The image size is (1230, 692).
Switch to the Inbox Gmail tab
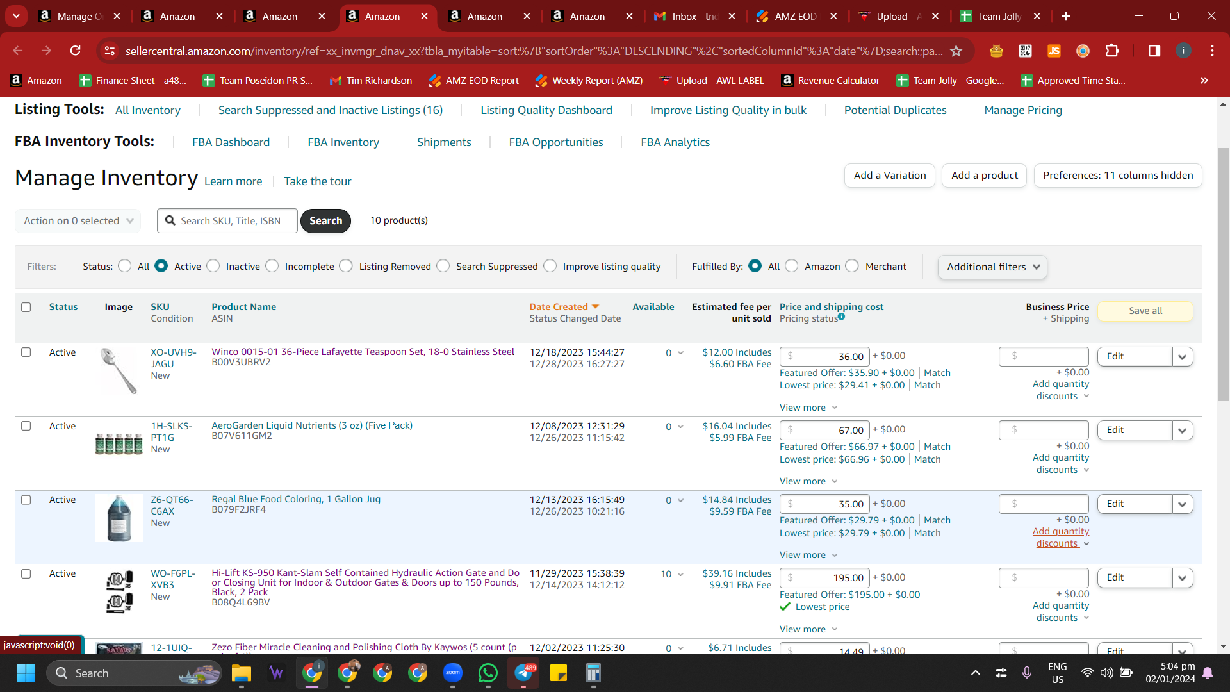(x=694, y=16)
